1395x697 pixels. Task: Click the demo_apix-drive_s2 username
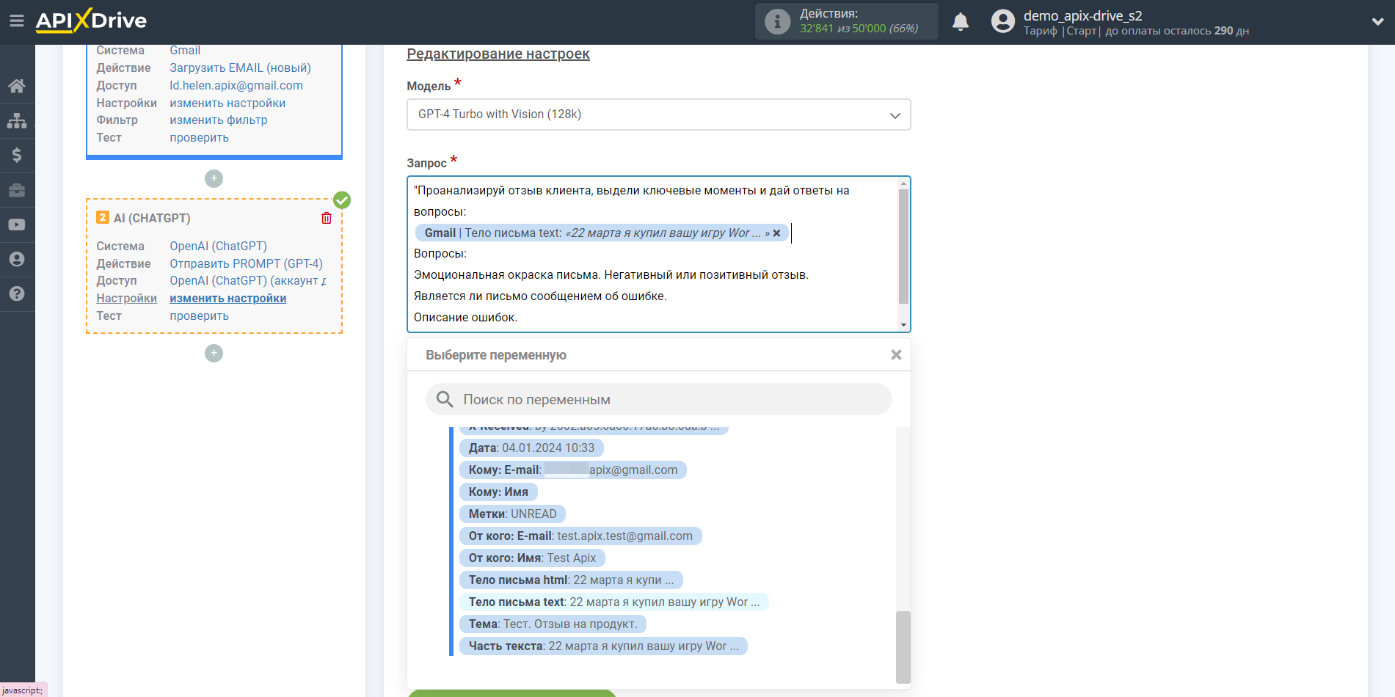(x=1083, y=15)
